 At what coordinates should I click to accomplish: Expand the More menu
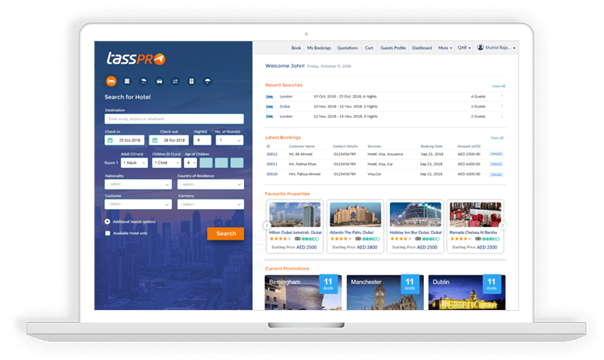(x=445, y=48)
